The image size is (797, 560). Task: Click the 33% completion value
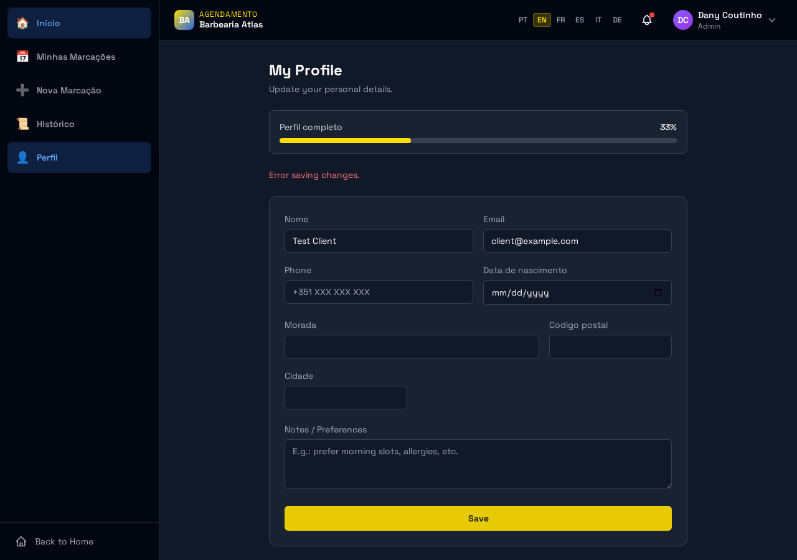pos(668,127)
